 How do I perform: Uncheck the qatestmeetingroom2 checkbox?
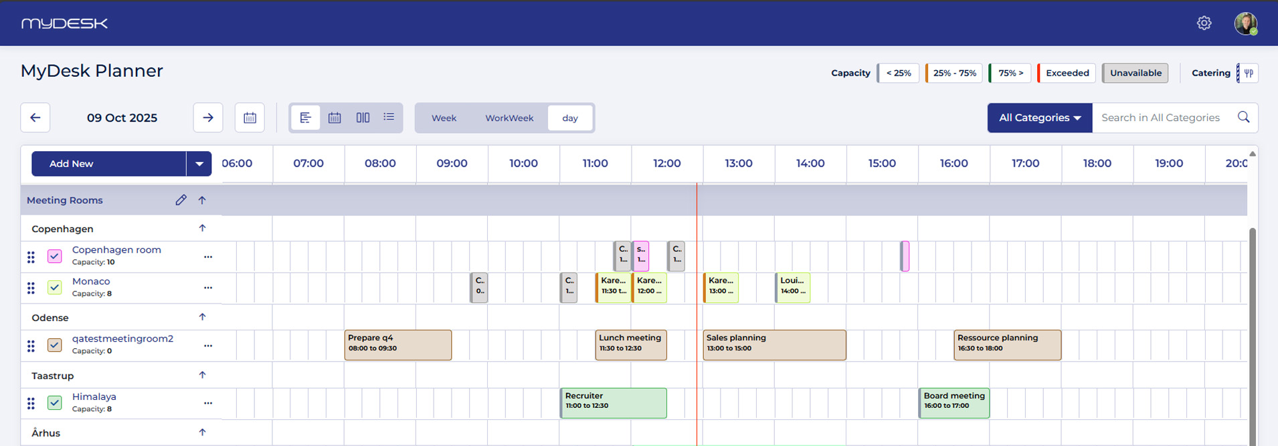click(x=55, y=345)
